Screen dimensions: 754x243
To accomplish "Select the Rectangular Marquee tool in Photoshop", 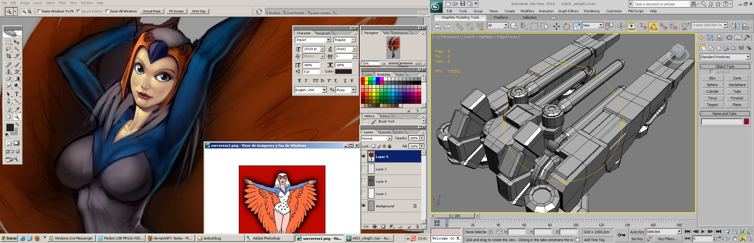I will tap(9, 42).
